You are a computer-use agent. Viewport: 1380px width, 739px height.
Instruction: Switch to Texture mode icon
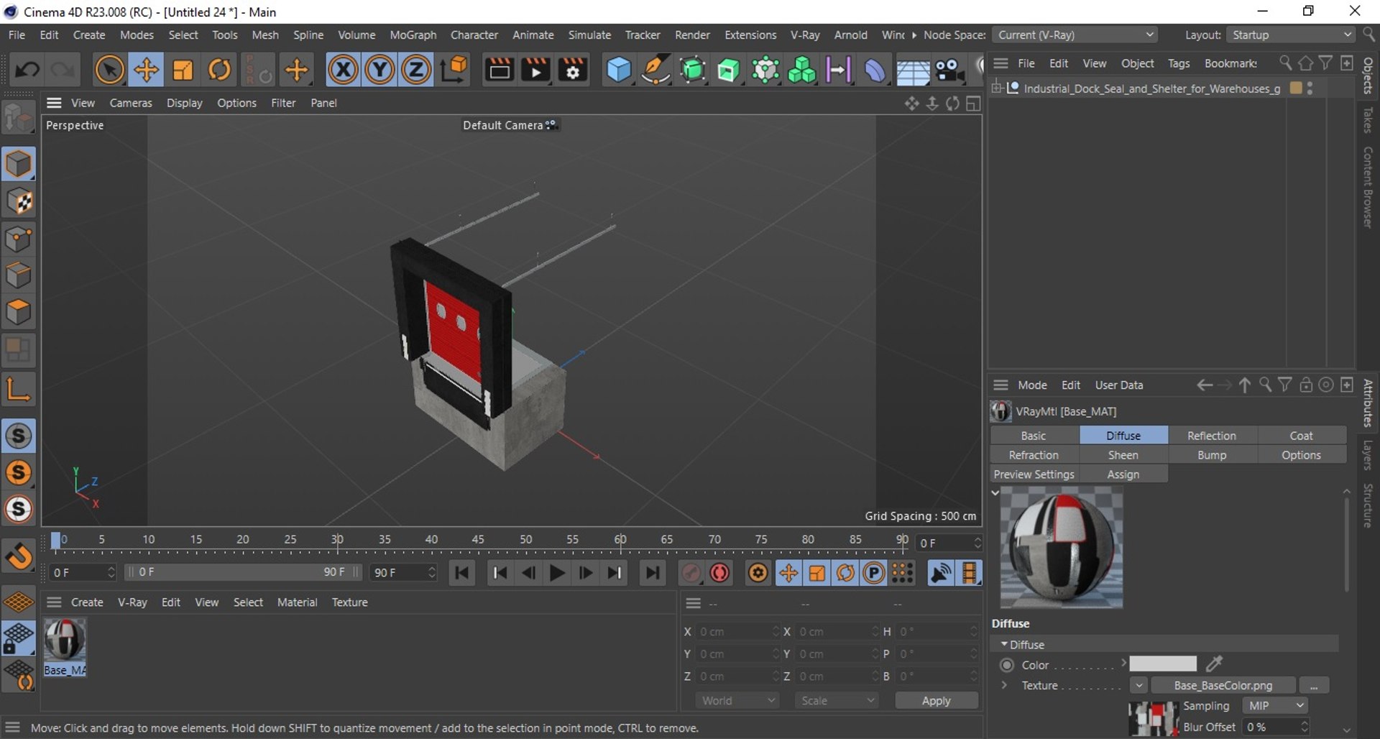click(19, 202)
